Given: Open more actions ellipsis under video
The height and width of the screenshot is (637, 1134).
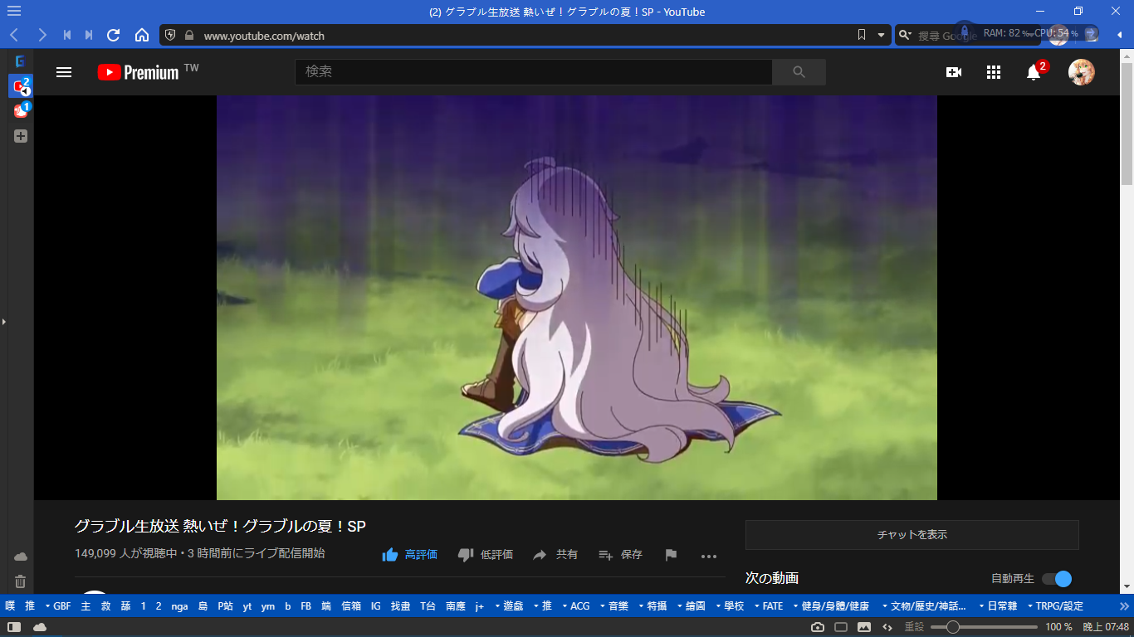Looking at the screenshot, I should pos(708,556).
